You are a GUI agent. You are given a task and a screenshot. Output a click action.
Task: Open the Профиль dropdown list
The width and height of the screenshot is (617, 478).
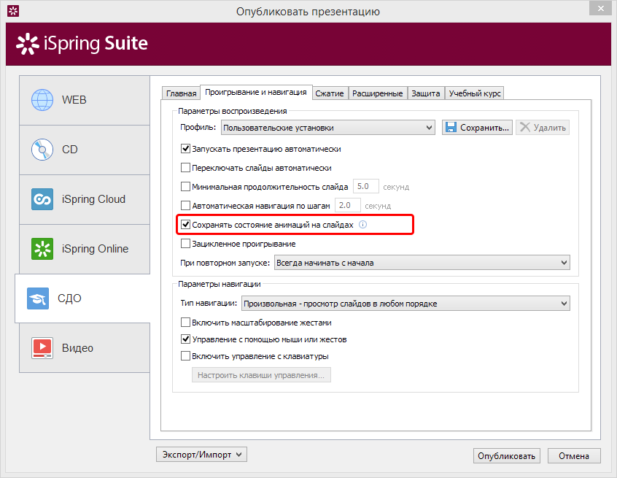click(x=327, y=128)
